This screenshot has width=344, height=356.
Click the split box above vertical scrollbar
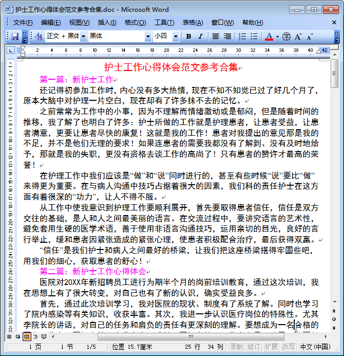tap(334, 47)
